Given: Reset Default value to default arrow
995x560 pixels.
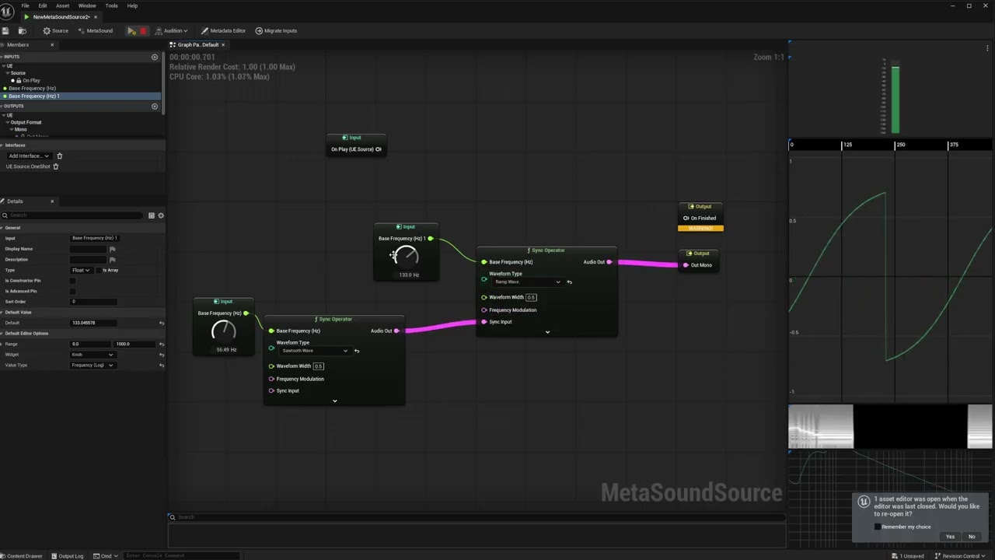Looking at the screenshot, I should [161, 323].
